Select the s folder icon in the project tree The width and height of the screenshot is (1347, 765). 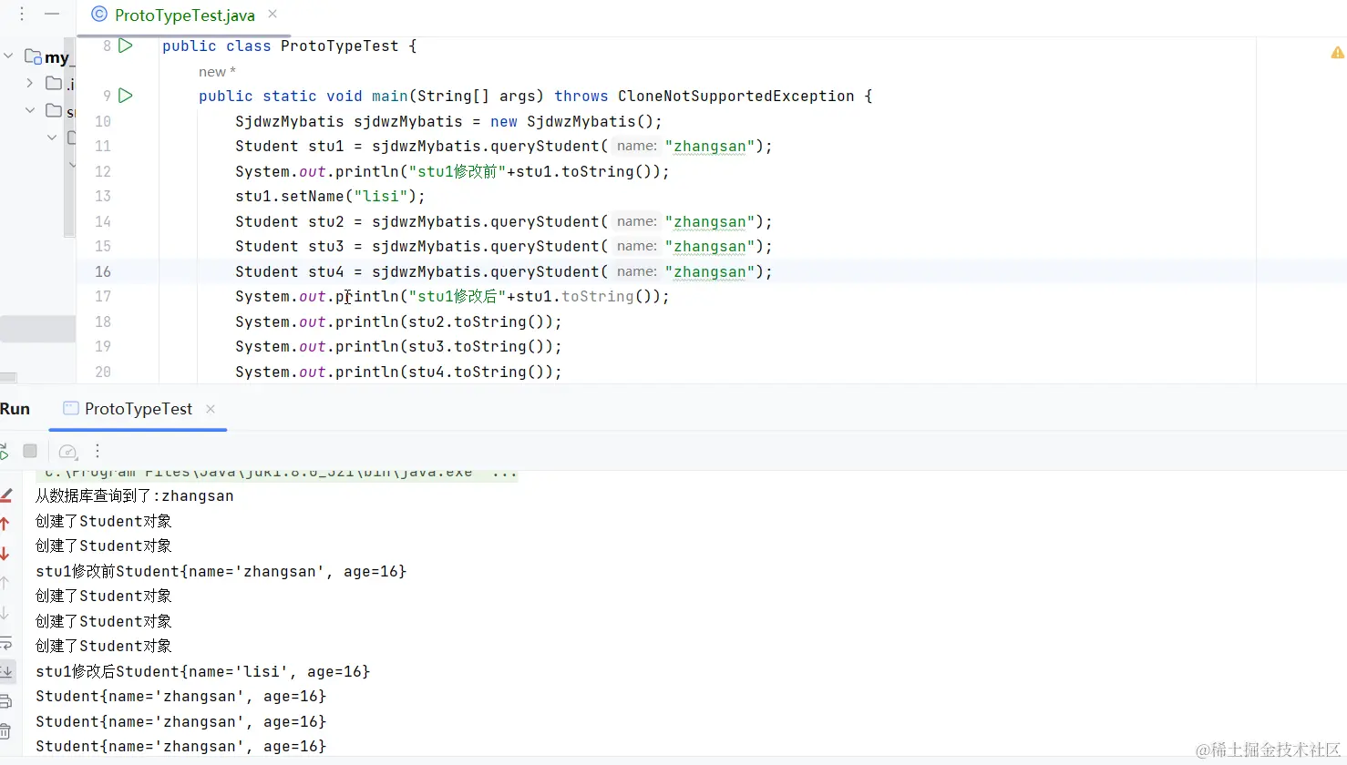(x=54, y=110)
